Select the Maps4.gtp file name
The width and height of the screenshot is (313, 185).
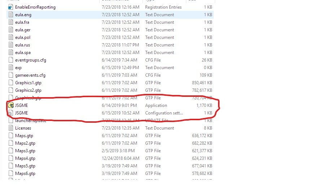pos(25,158)
